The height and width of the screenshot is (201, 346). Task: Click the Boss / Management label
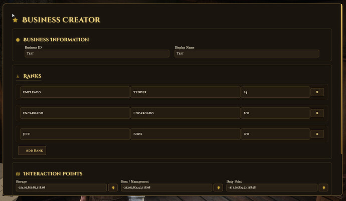point(135,181)
